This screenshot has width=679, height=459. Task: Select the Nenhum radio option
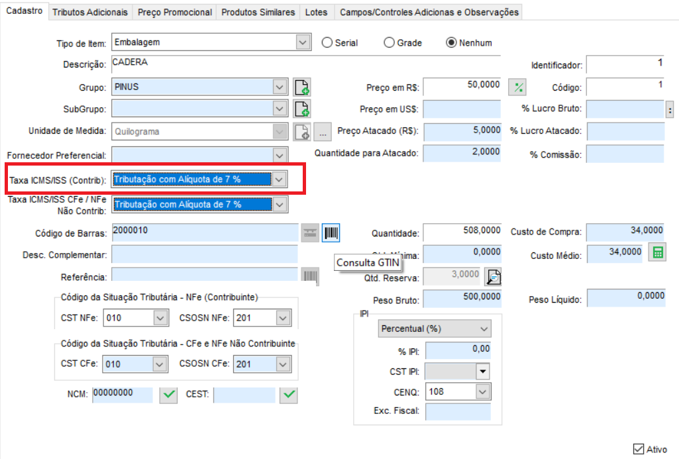[451, 42]
